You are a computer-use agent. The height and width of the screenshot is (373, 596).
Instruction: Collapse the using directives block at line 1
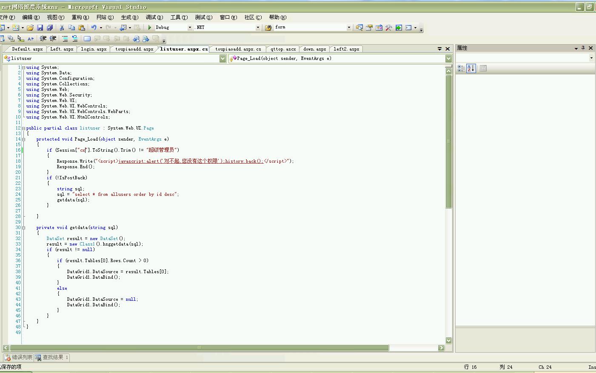(23, 67)
